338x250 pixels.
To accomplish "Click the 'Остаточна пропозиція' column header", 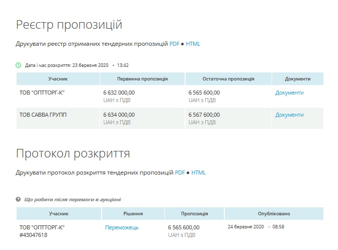I will coord(228,79).
